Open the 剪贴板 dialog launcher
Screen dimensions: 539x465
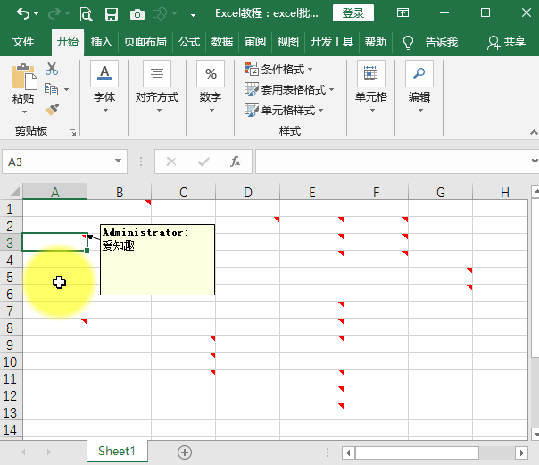click(x=72, y=132)
